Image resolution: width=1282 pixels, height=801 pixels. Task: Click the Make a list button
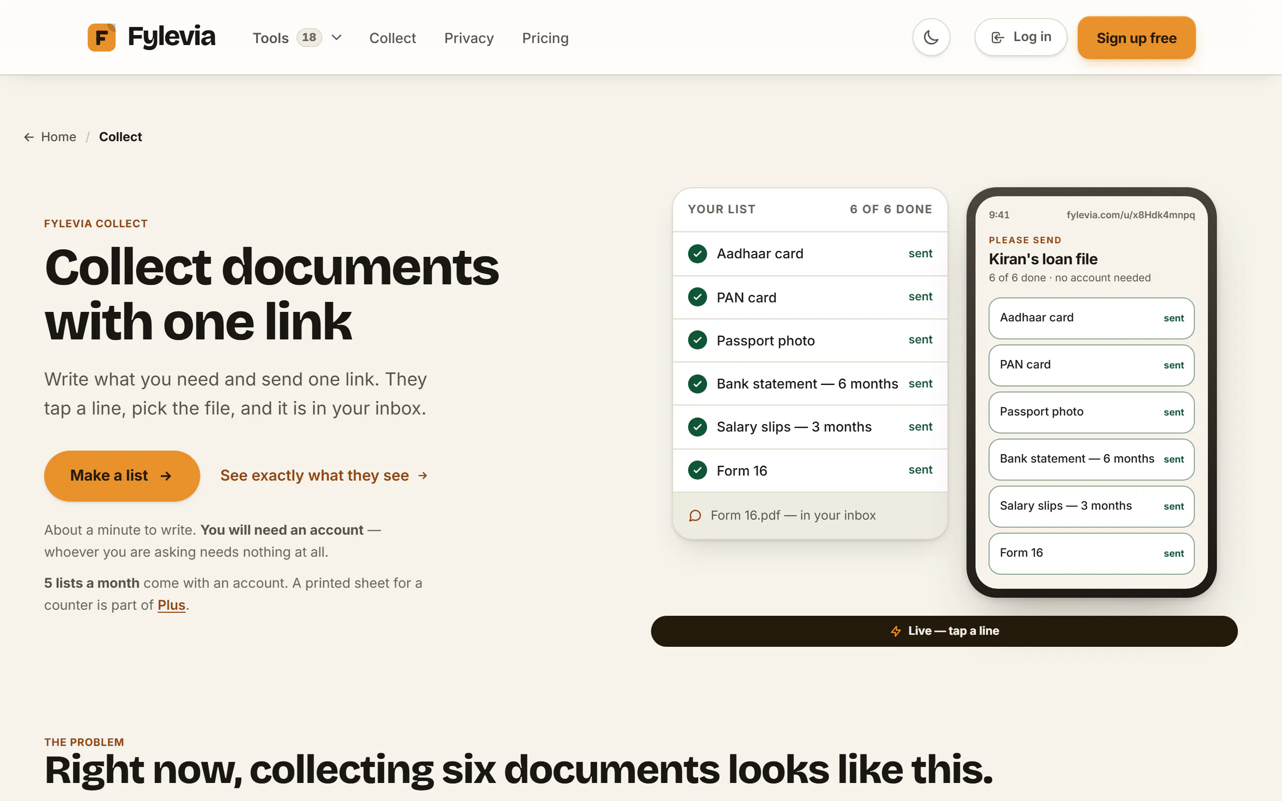point(122,476)
